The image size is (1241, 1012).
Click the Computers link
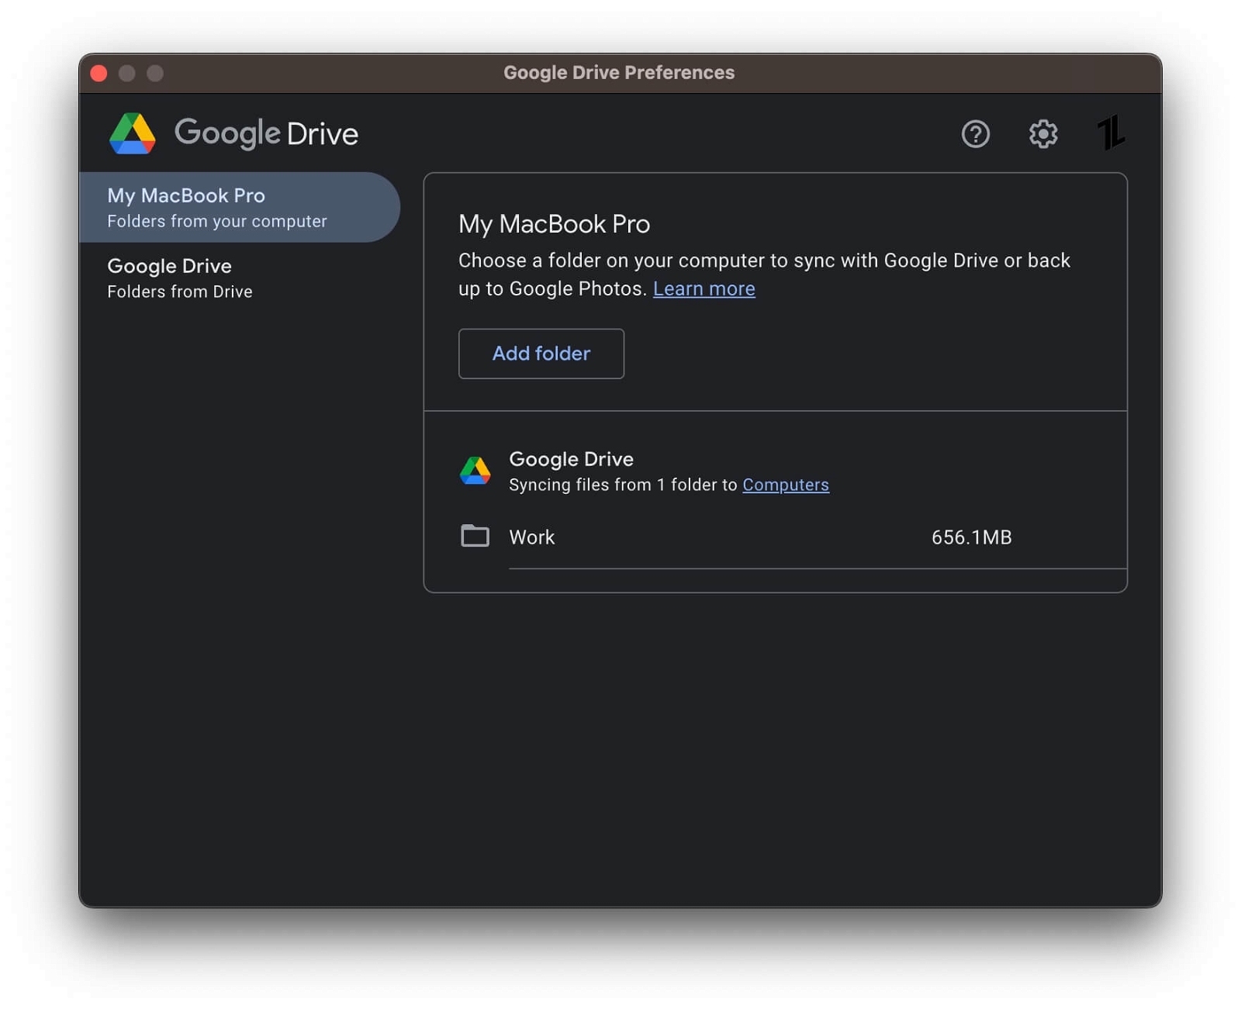tap(786, 485)
